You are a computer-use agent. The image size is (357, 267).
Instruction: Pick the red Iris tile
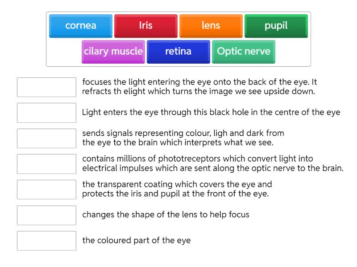coord(146,26)
